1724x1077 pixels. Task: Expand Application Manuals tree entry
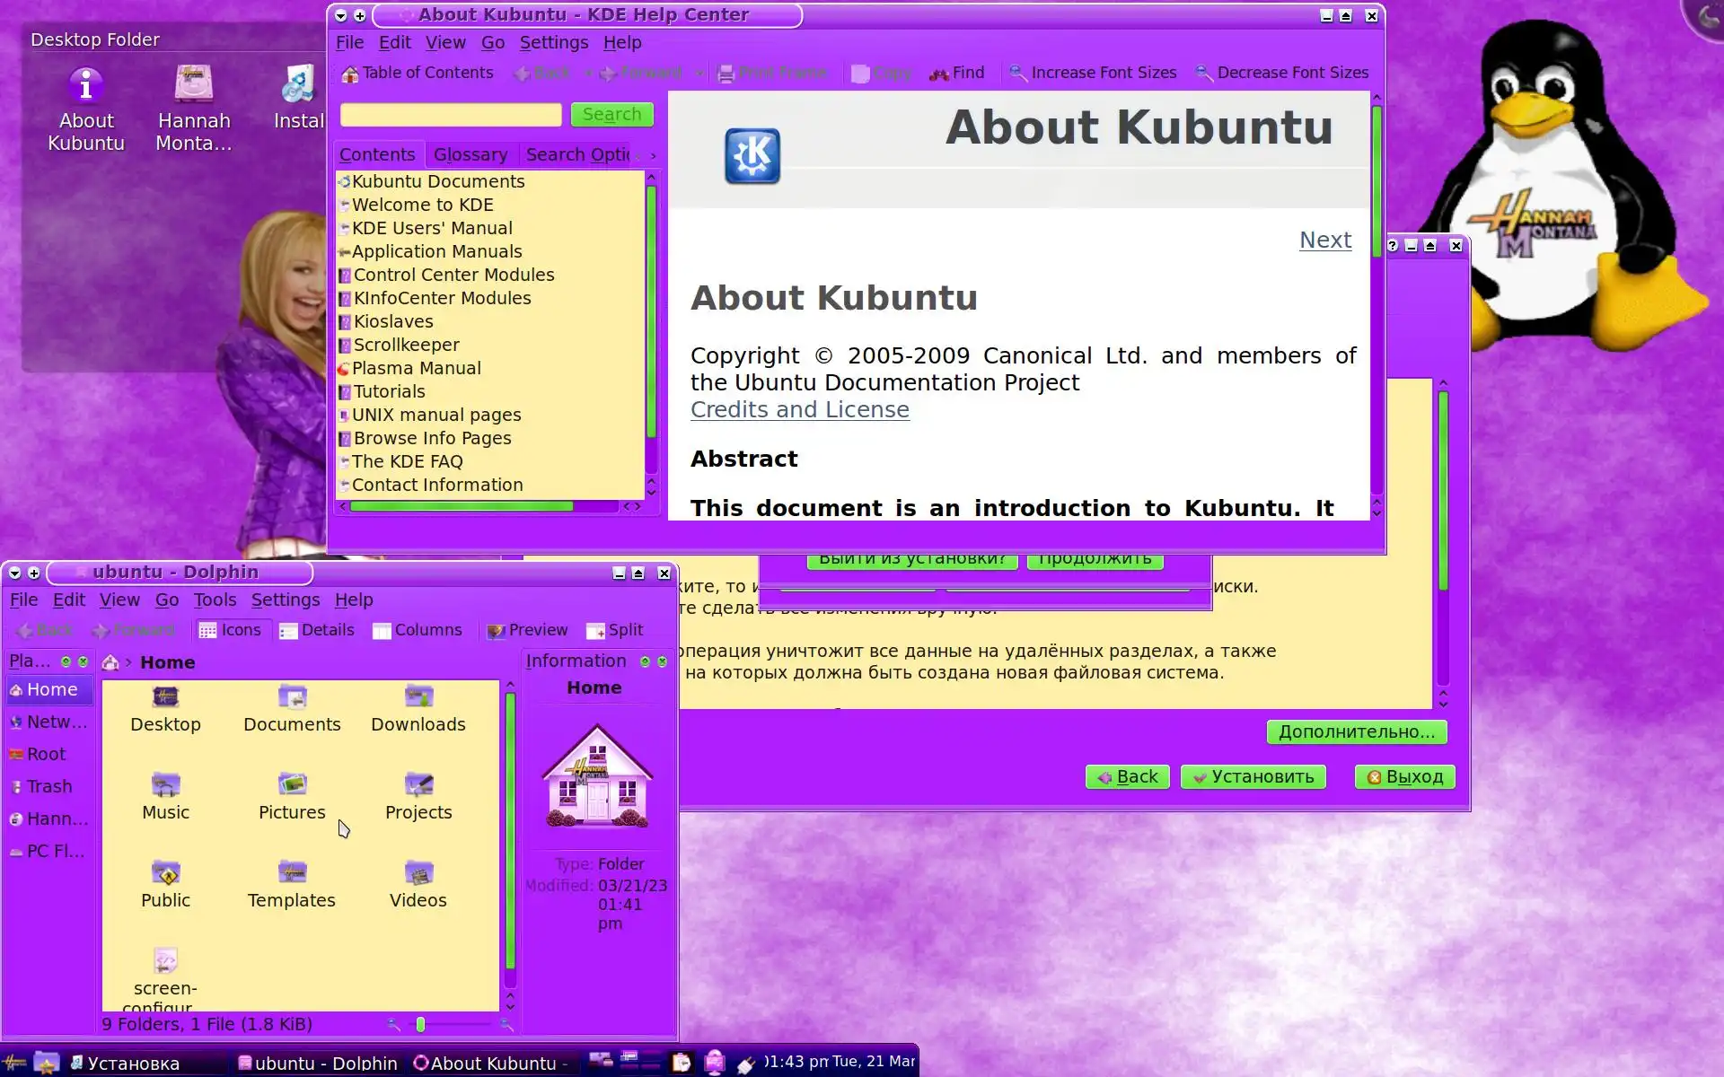click(436, 251)
